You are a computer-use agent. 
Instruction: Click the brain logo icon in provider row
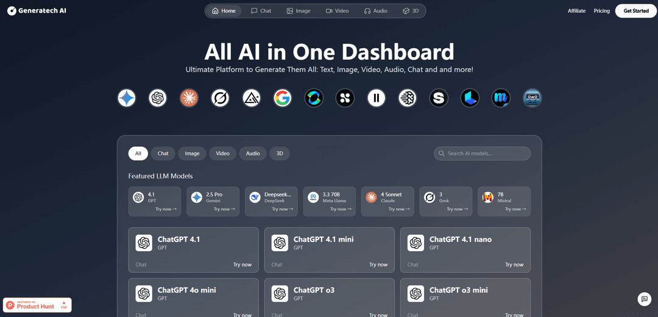tap(408, 98)
